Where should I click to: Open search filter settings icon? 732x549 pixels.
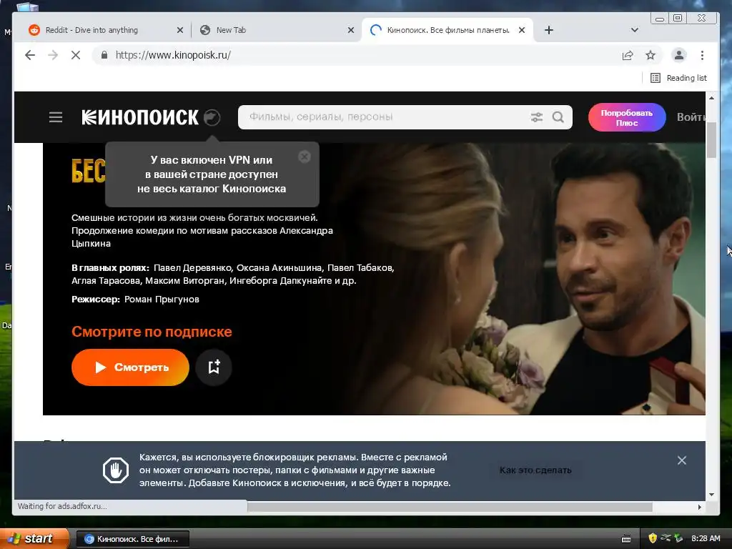[x=536, y=117]
